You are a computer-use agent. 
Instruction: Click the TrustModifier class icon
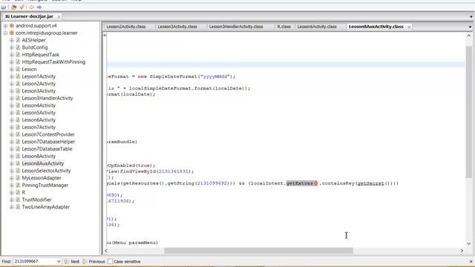pyautogui.click(x=18, y=200)
